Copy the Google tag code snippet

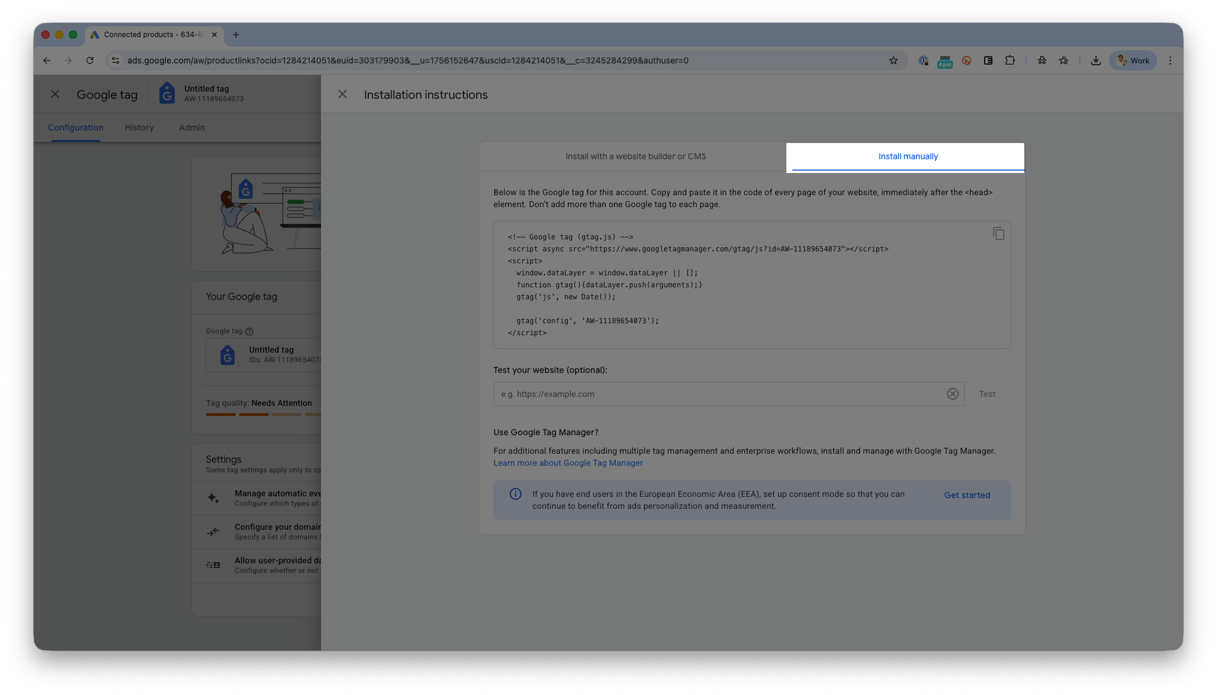[x=998, y=233]
